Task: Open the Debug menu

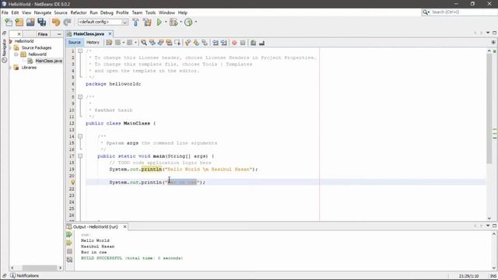Action: tap(107, 12)
